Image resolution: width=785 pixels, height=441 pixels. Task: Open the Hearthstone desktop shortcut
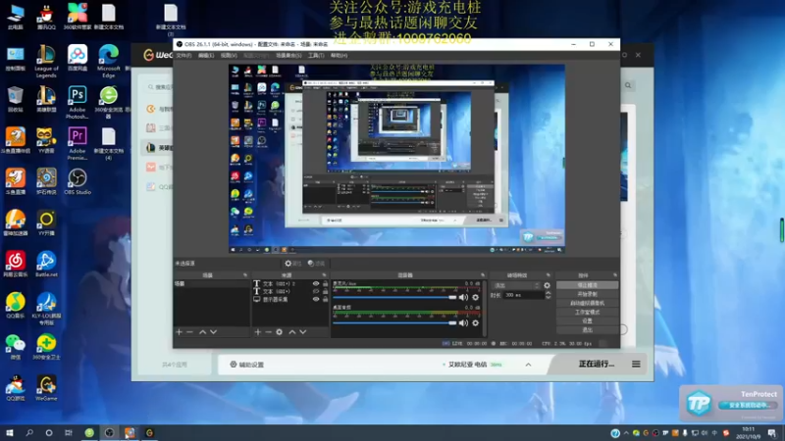coord(46,181)
